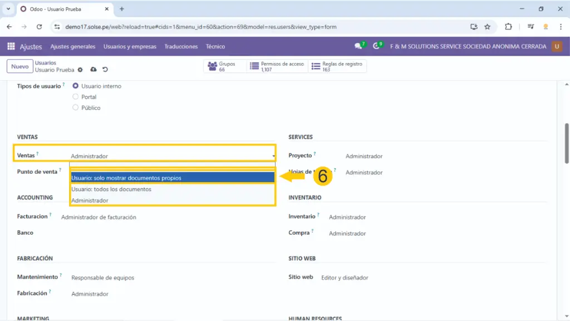Open the chat messages icon in navbar
The width and height of the screenshot is (570, 321).
[358, 46]
